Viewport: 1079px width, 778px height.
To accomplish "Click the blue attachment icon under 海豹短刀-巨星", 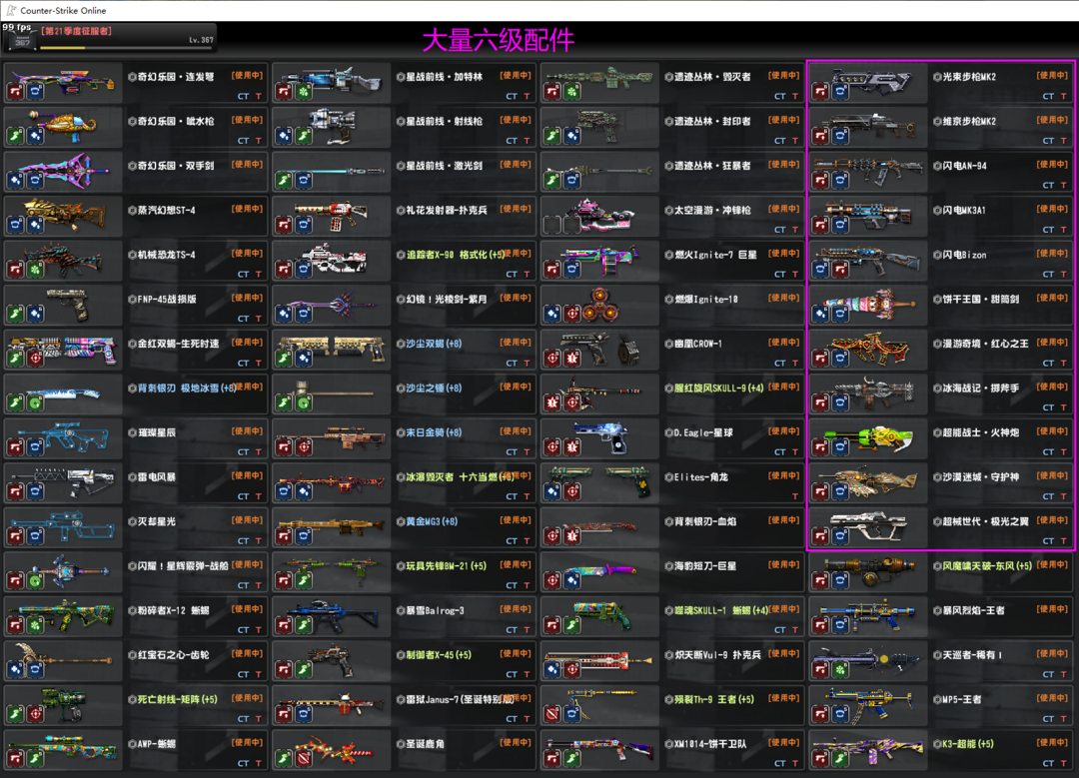I will tap(571, 580).
